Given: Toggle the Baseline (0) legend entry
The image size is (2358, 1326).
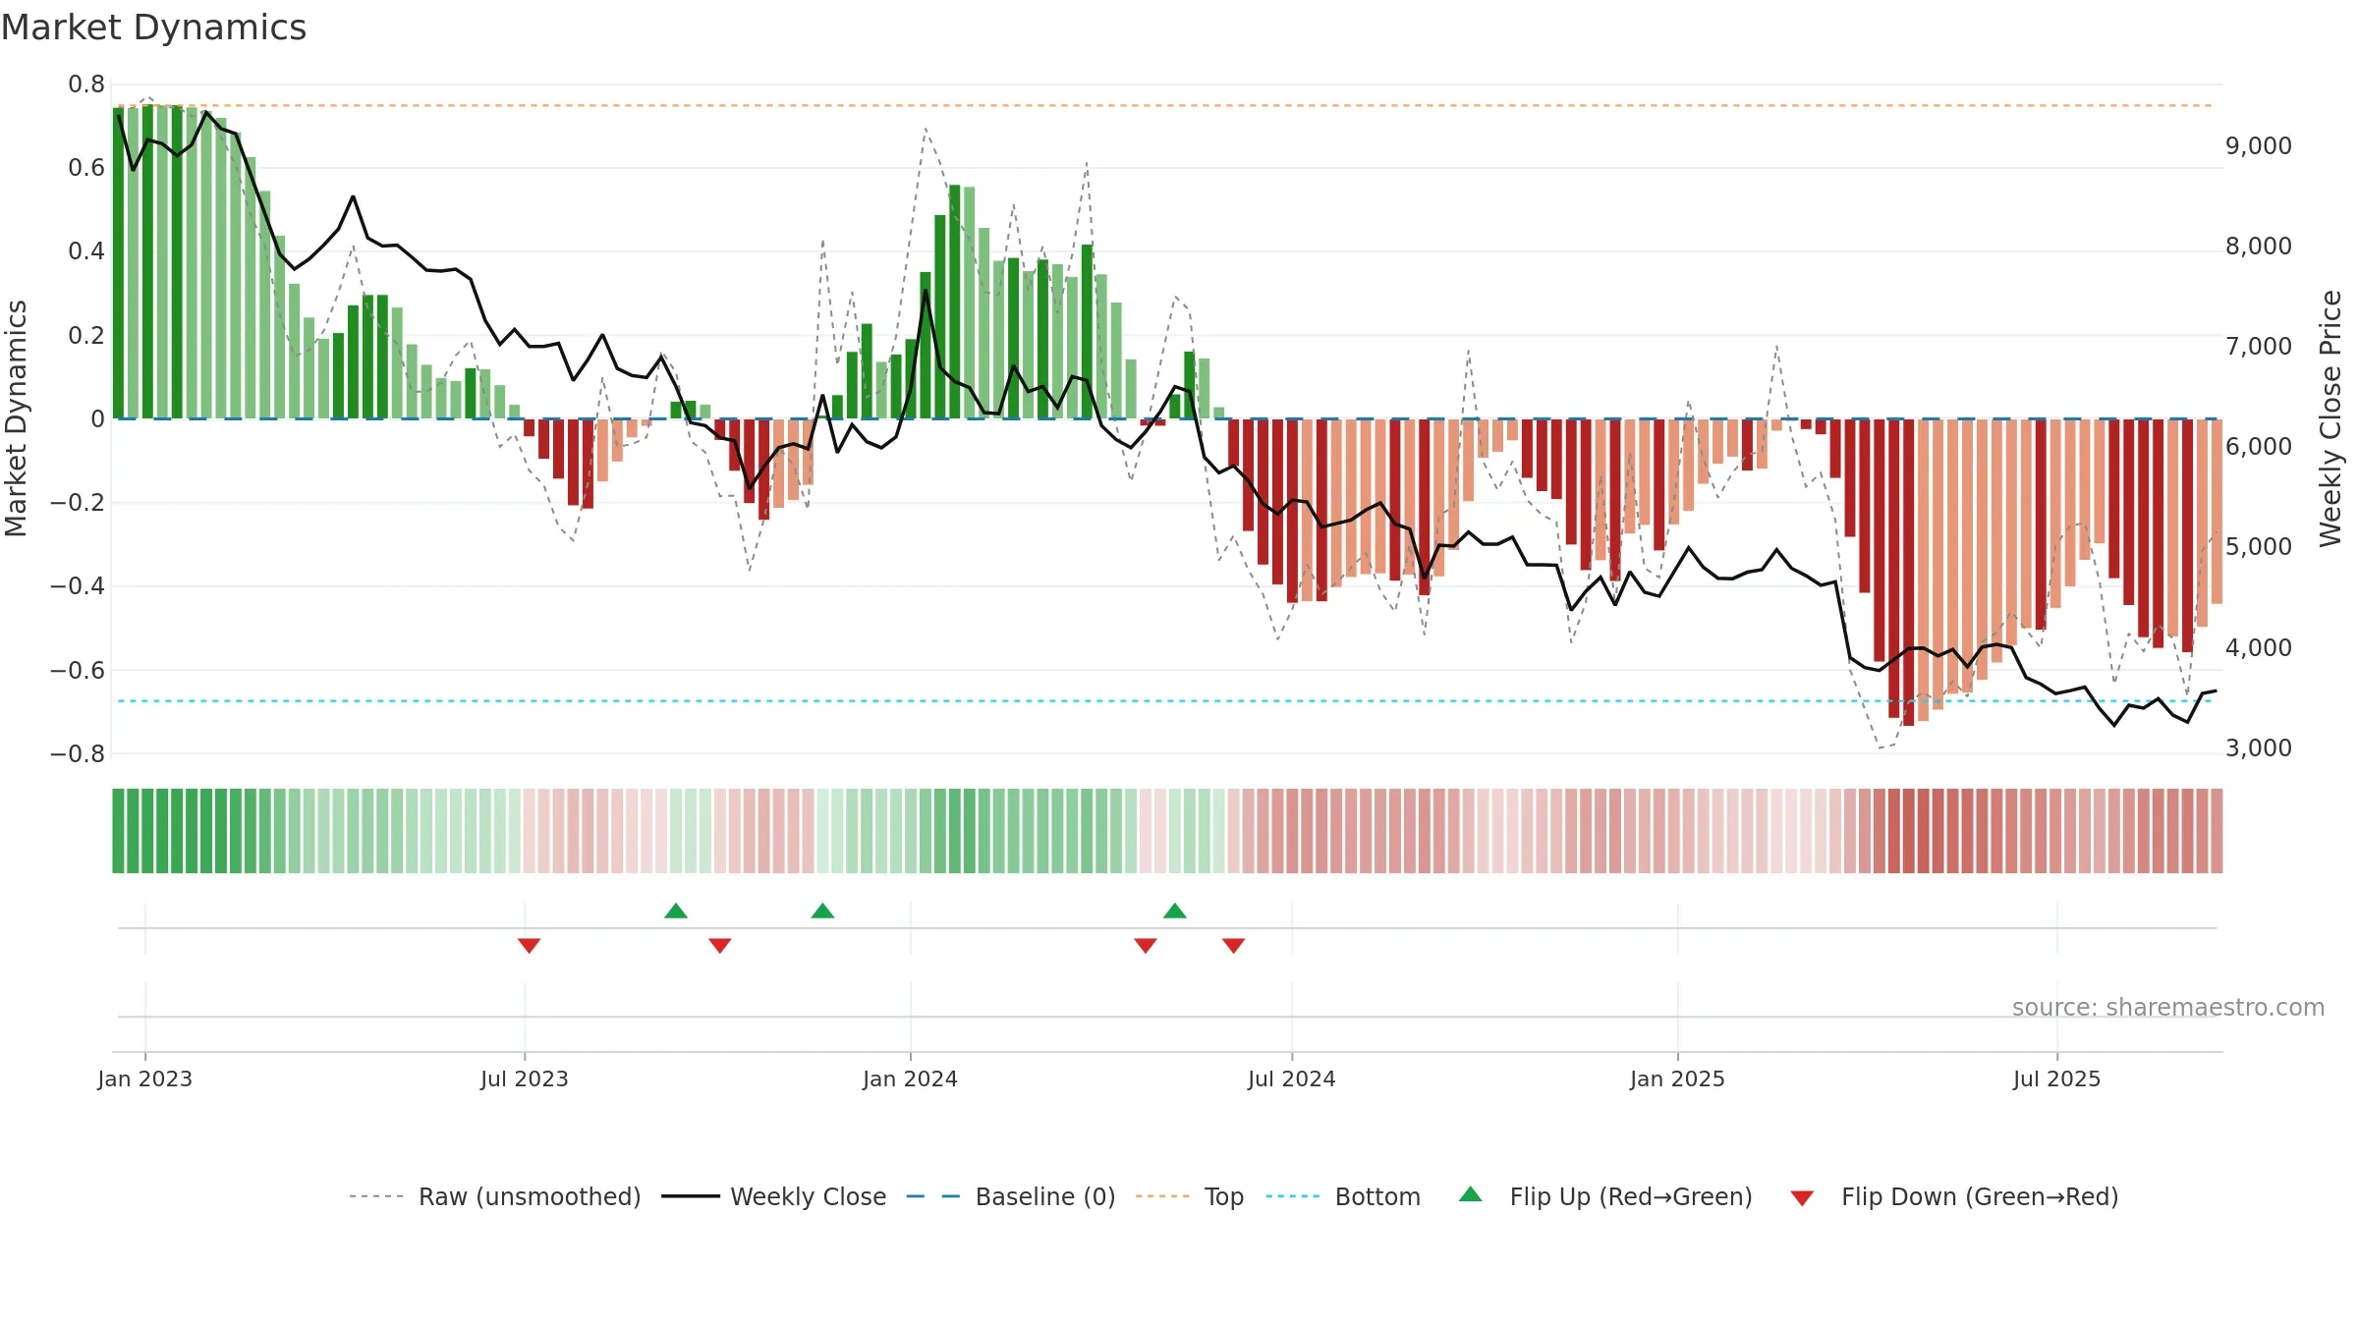Looking at the screenshot, I should click(1010, 1196).
